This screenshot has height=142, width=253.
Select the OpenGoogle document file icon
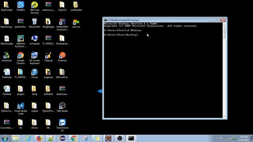7,40
